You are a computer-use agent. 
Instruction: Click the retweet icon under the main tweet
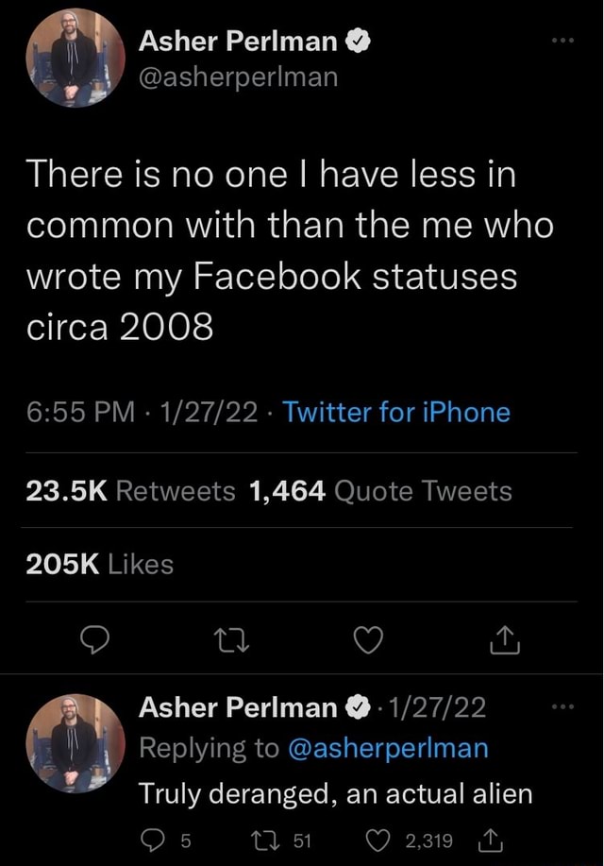(x=231, y=639)
